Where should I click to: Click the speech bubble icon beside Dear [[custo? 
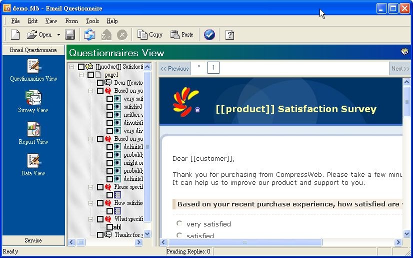coord(108,83)
